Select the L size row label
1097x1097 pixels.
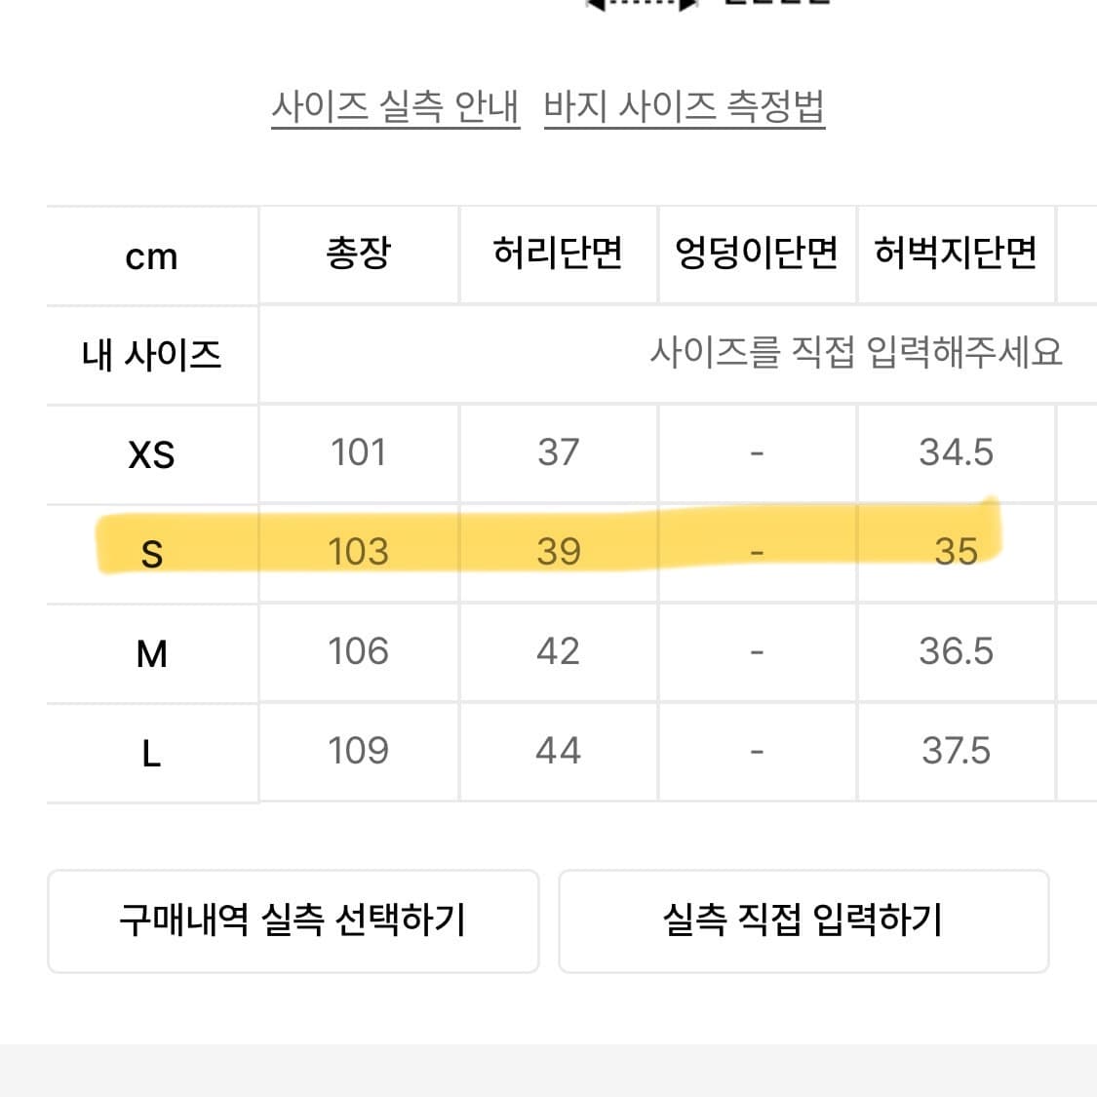click(151, 753)
